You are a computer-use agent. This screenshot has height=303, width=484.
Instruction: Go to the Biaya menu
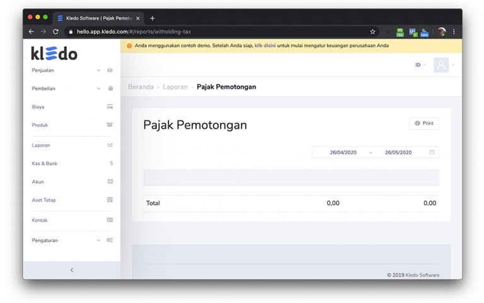38,106
